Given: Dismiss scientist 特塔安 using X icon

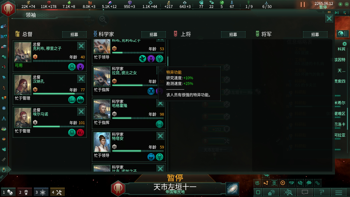Looking at the screenshot, I should 160,136.
